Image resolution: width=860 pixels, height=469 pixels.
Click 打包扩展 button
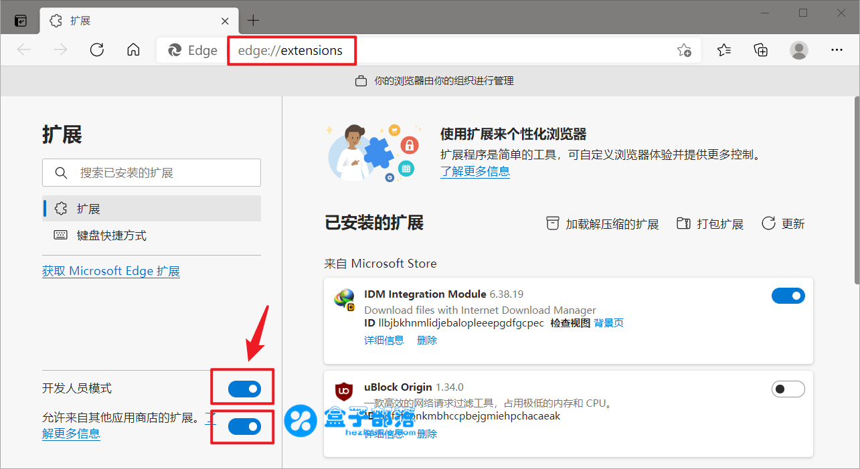click(710, 224)
